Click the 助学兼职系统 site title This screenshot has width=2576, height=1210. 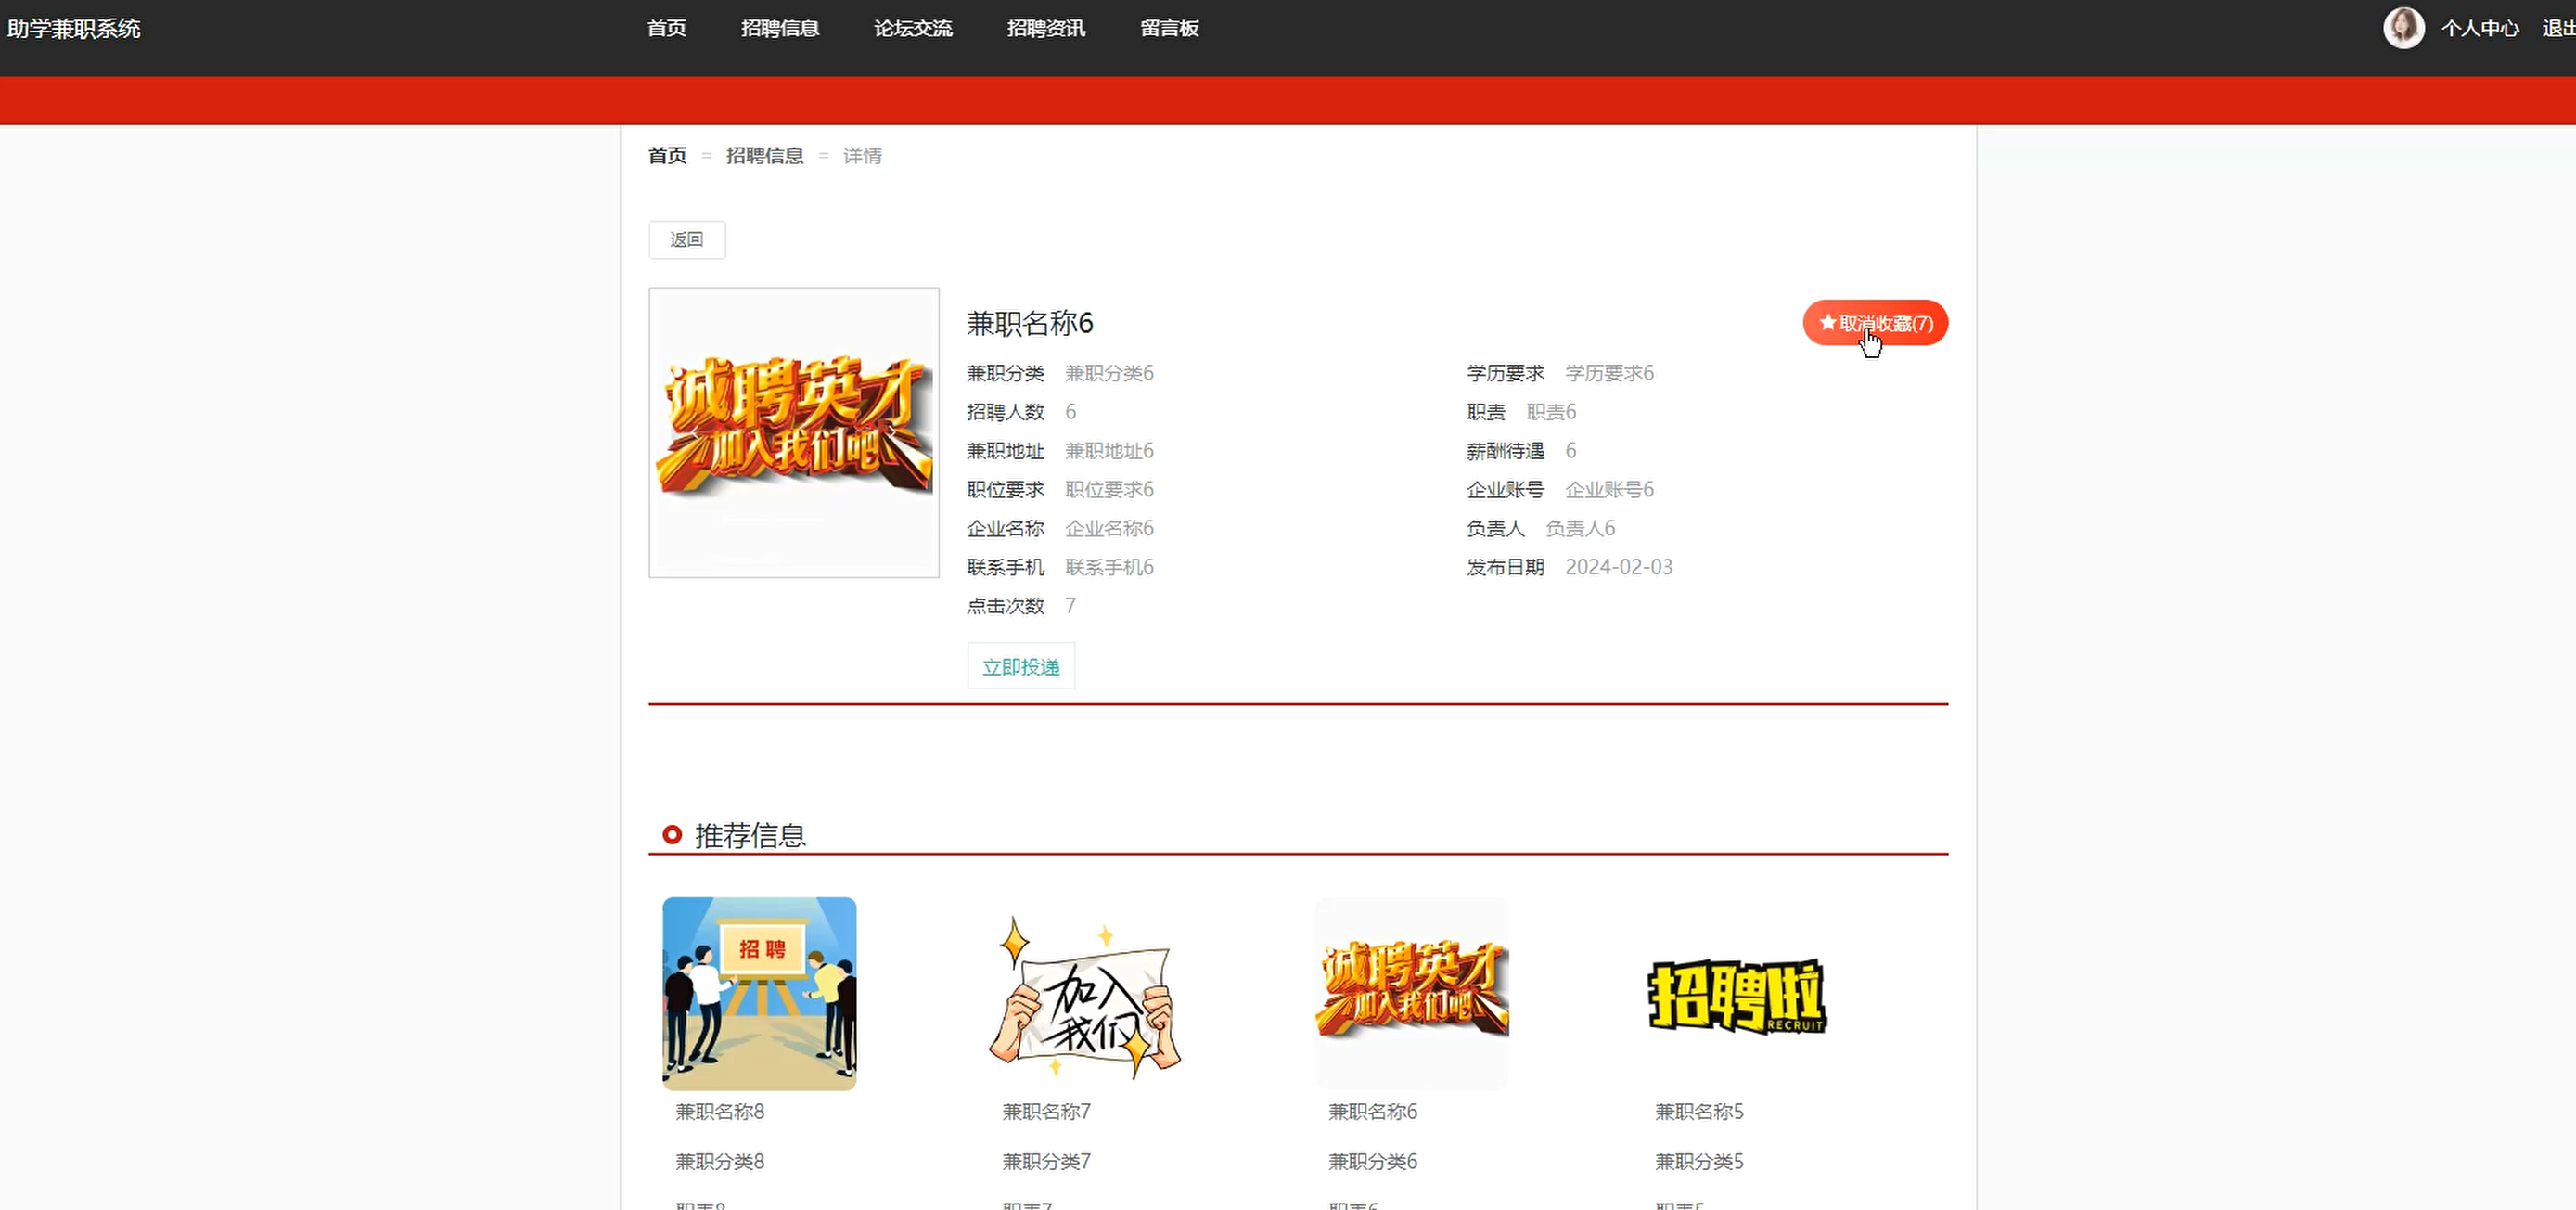tap(74, 29)
